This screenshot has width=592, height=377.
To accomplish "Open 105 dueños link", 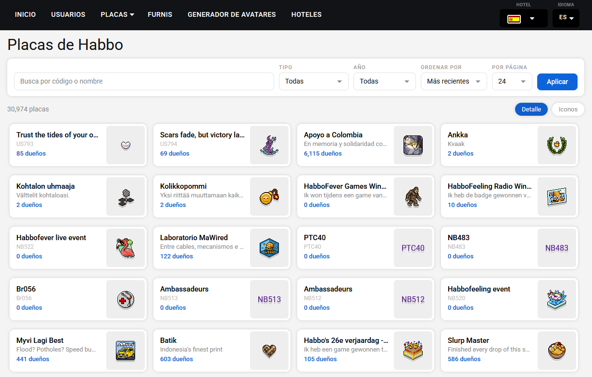I will [320, 359].
